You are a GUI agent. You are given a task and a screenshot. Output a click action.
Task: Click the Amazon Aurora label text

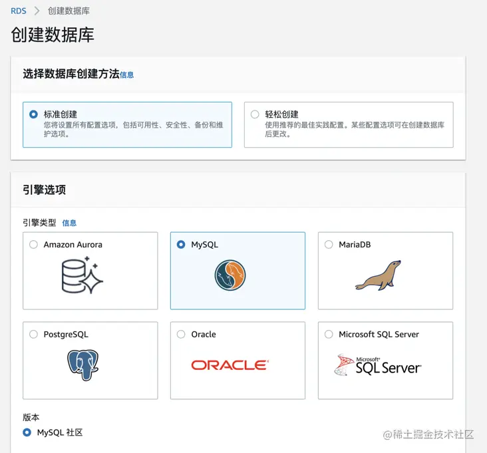pos(73,245)
